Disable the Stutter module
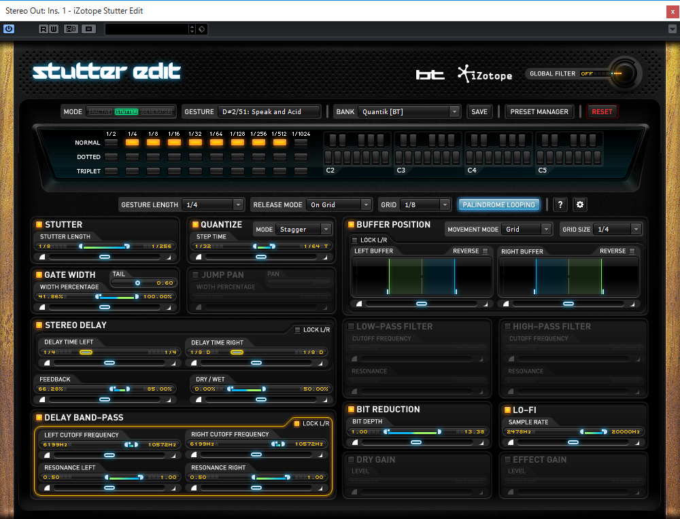This screenshot has width=680, height=519. click(x=39, y=224)
